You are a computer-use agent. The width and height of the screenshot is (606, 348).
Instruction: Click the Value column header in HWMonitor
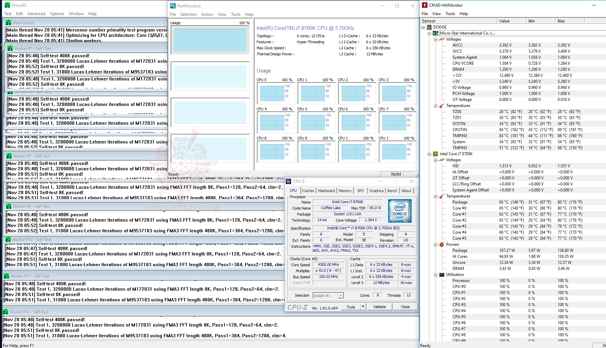(511, 21)
